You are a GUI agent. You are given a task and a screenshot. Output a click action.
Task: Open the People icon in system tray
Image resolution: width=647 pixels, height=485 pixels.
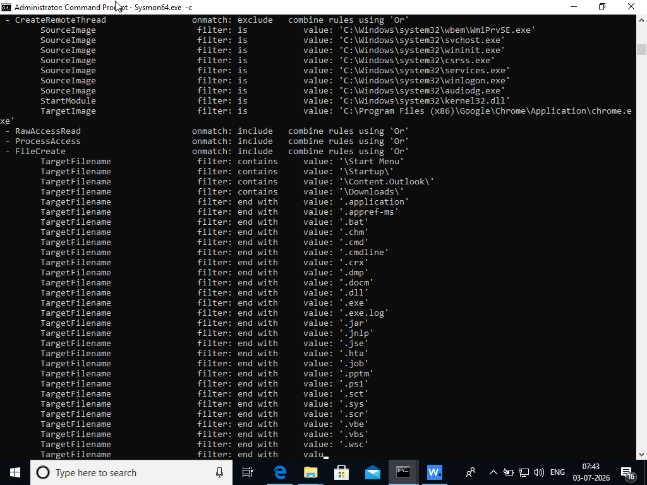point(470,472)
